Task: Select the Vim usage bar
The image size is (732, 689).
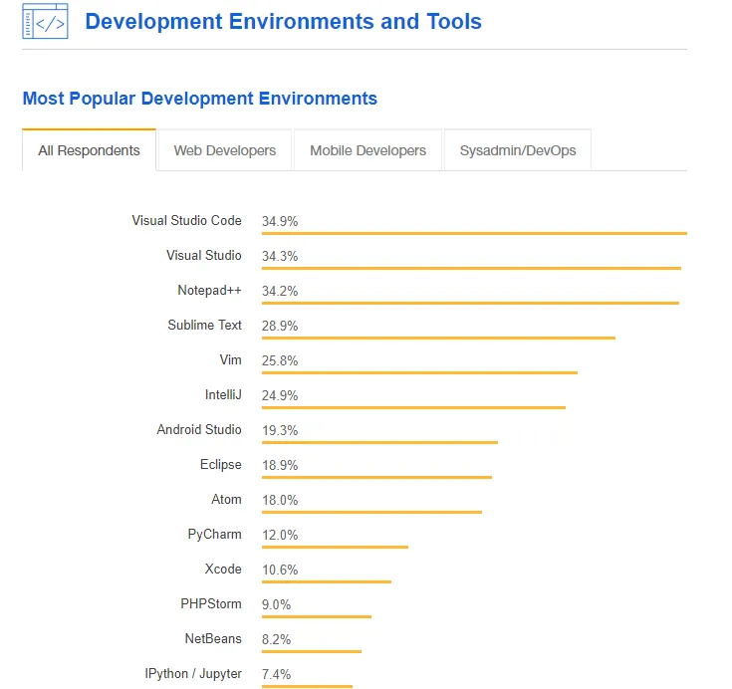Action: [x=419, y=372]
